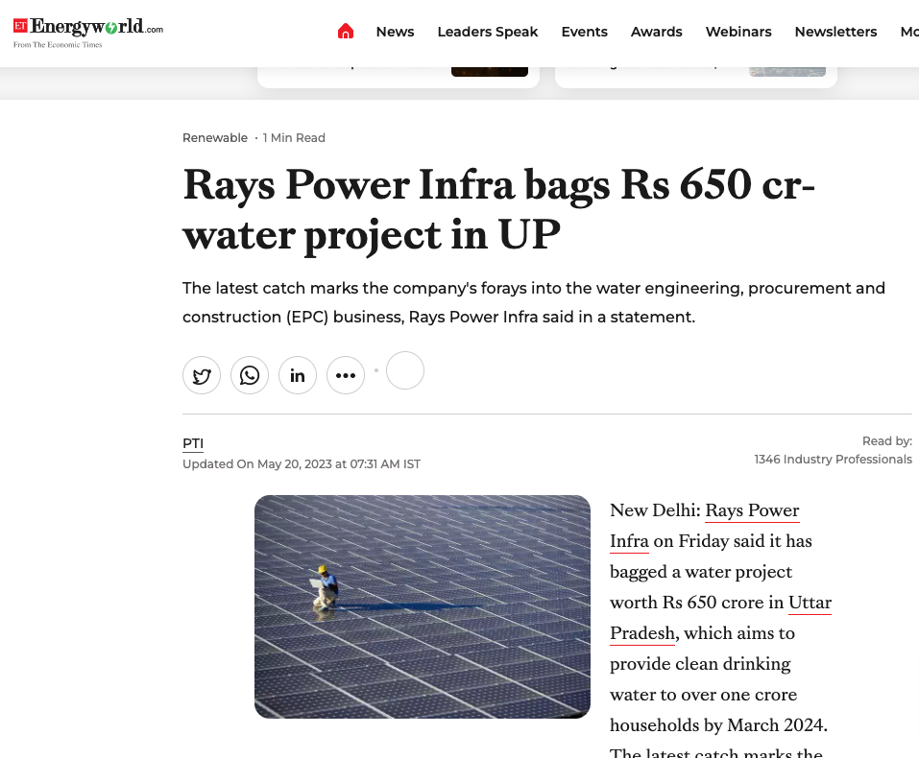Share article on LinkedIn
The height and width of the screenshot is (758, 919).
click(298, 375)
